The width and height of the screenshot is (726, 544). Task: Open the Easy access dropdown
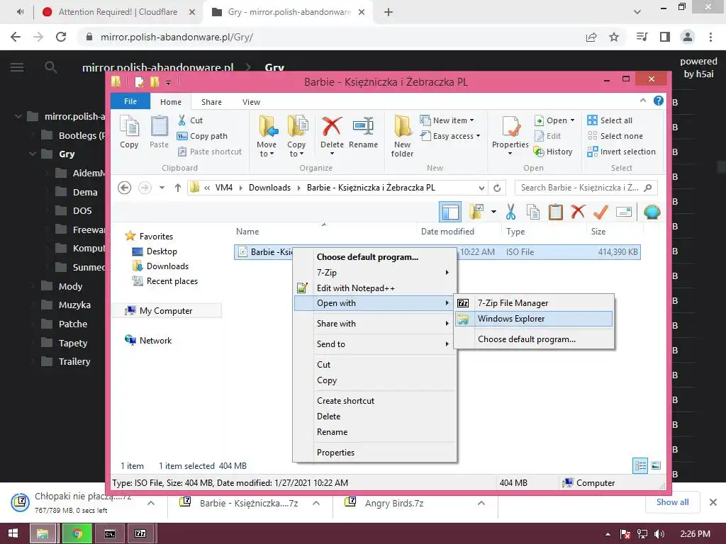pos(450,136)
